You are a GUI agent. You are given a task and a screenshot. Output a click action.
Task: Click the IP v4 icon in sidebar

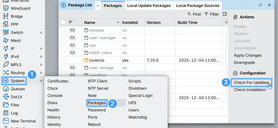(x=6, y=49)
